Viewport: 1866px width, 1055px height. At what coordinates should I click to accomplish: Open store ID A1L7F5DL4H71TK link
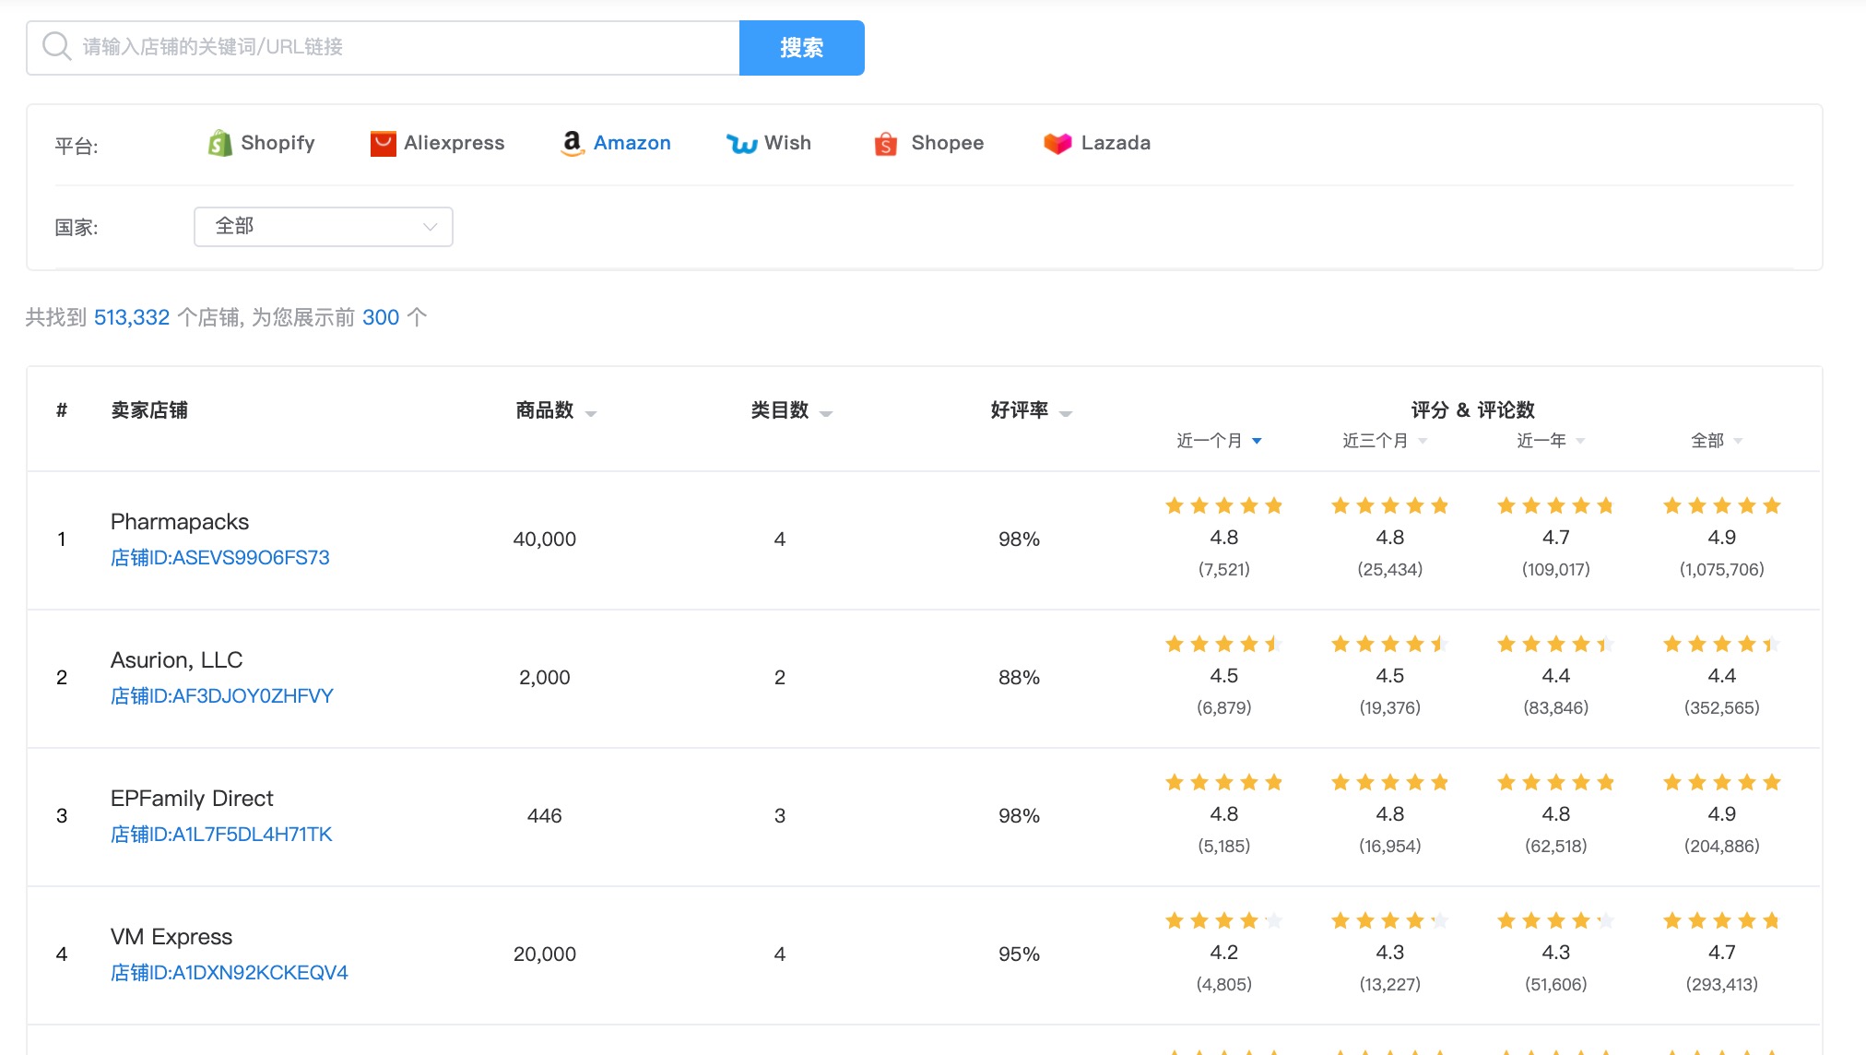click(x=221, y=835)
